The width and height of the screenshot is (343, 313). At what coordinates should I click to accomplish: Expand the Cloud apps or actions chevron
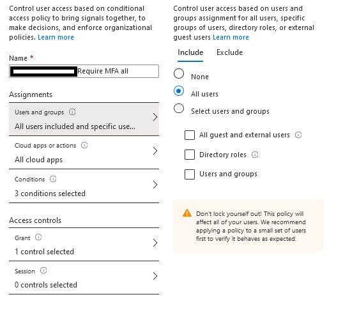tap(155, 151)
